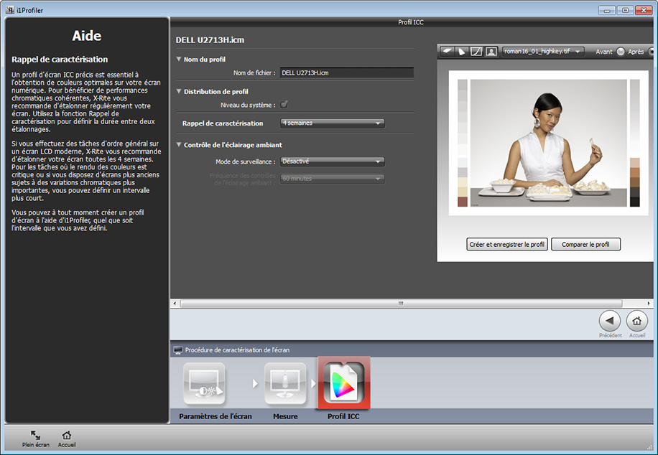Click the Profil ICC header title
This screenshot has width=658, height=455.
pos(411,22)
